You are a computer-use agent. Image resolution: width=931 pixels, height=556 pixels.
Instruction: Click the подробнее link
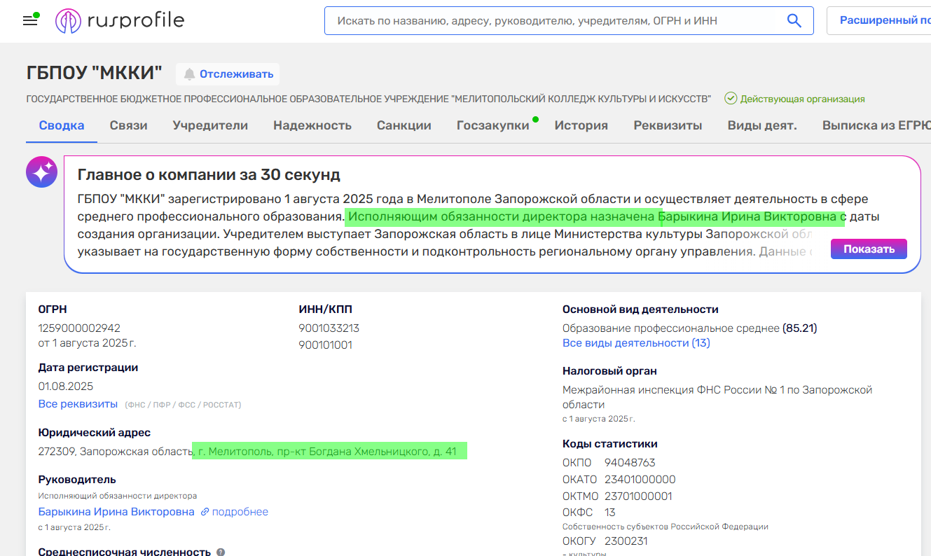pos(240,512)
